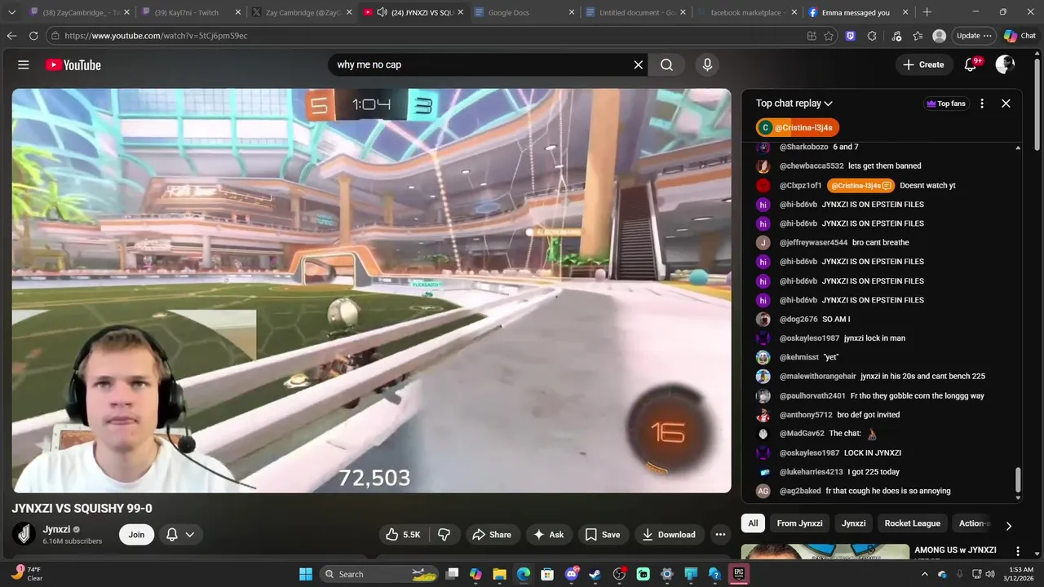The image size is (1044, 587).
Task: Show next filter chips with arrow
Action: (1008, 526)
